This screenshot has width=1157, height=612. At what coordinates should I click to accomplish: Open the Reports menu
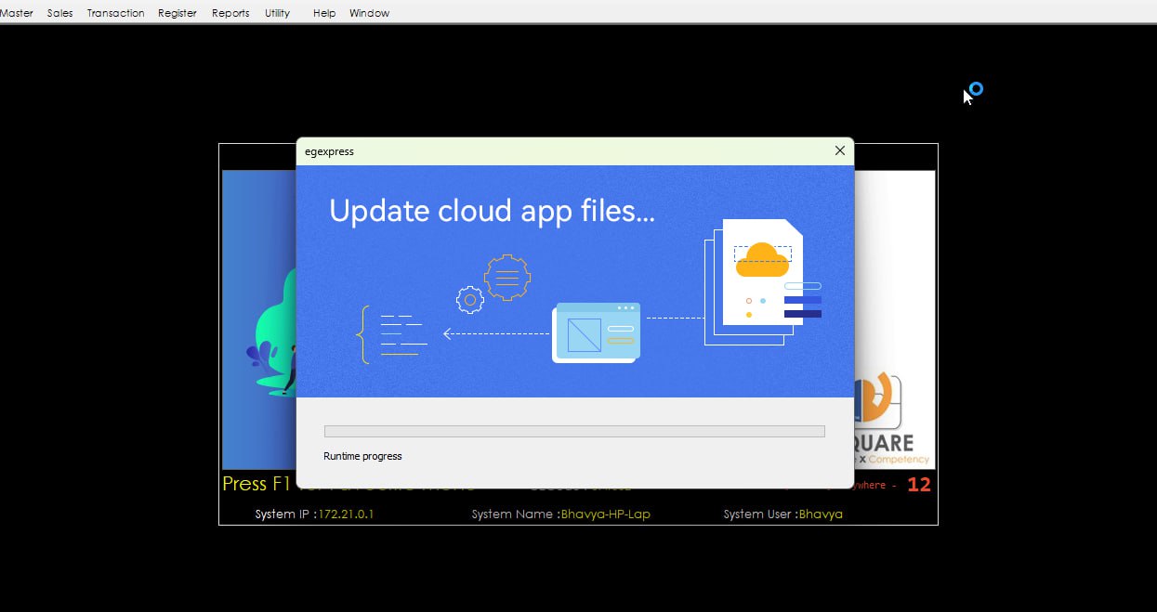(230, 13)
